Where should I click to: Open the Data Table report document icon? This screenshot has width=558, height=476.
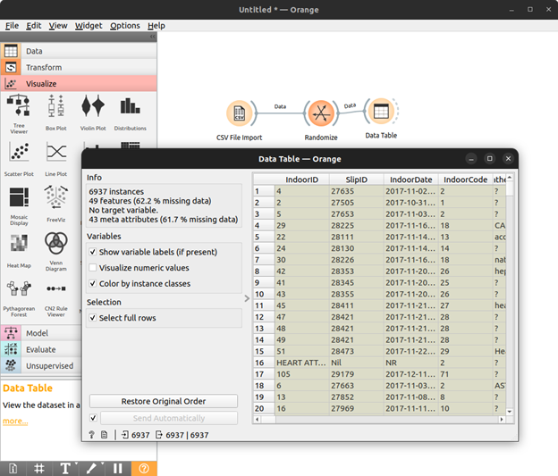click(104, 435)
